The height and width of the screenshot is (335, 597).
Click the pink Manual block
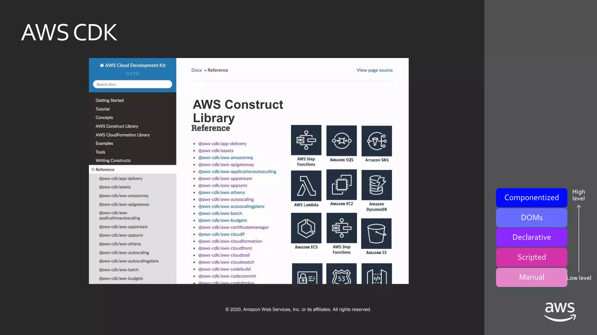531,277
